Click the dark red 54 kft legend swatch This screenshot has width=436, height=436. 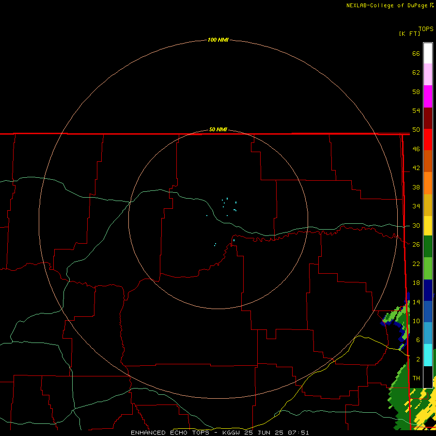[428, 119]
